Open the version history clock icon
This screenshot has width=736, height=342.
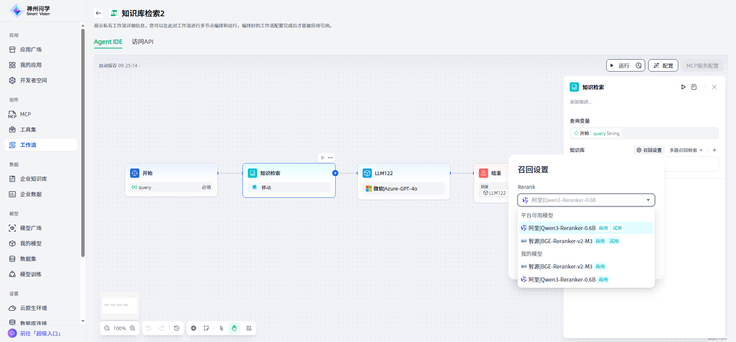point(177,328)
